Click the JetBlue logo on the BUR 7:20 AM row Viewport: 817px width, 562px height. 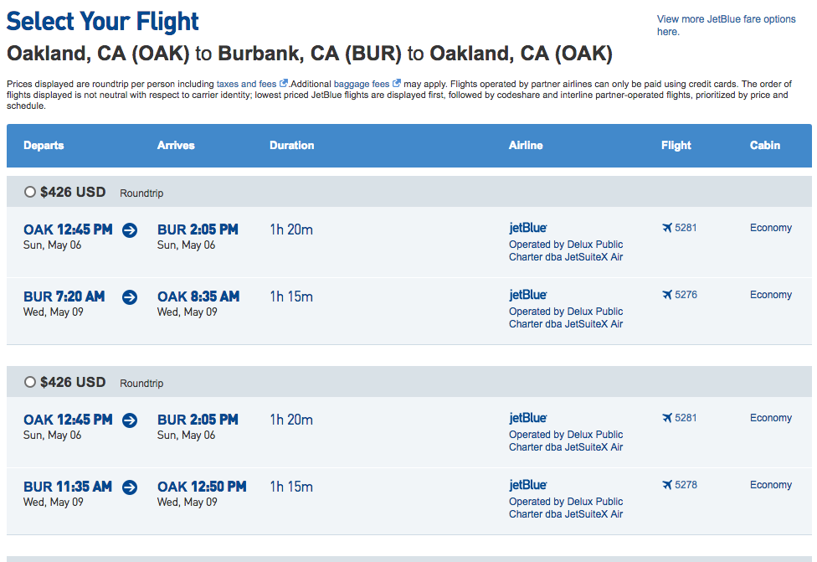pos(528,295)
